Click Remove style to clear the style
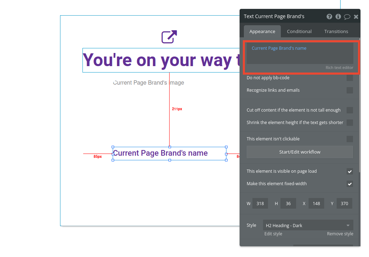Viewport: 369px width, 257px height. (x=339, y=234)
